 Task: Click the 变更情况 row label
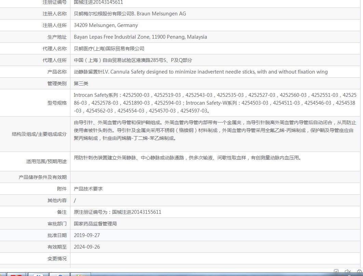pos(57,259)
